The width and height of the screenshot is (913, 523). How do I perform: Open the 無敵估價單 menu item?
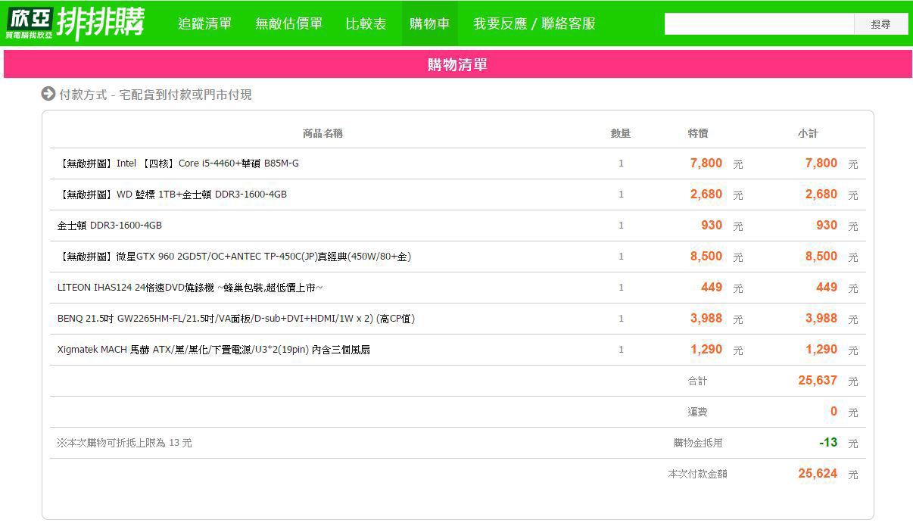coord(289,23)
